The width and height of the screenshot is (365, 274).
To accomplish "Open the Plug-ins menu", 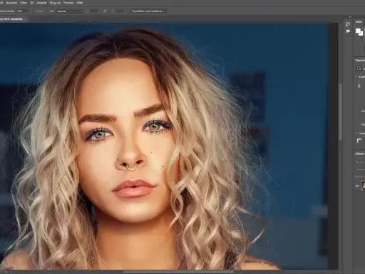I will tap(55, 3).
